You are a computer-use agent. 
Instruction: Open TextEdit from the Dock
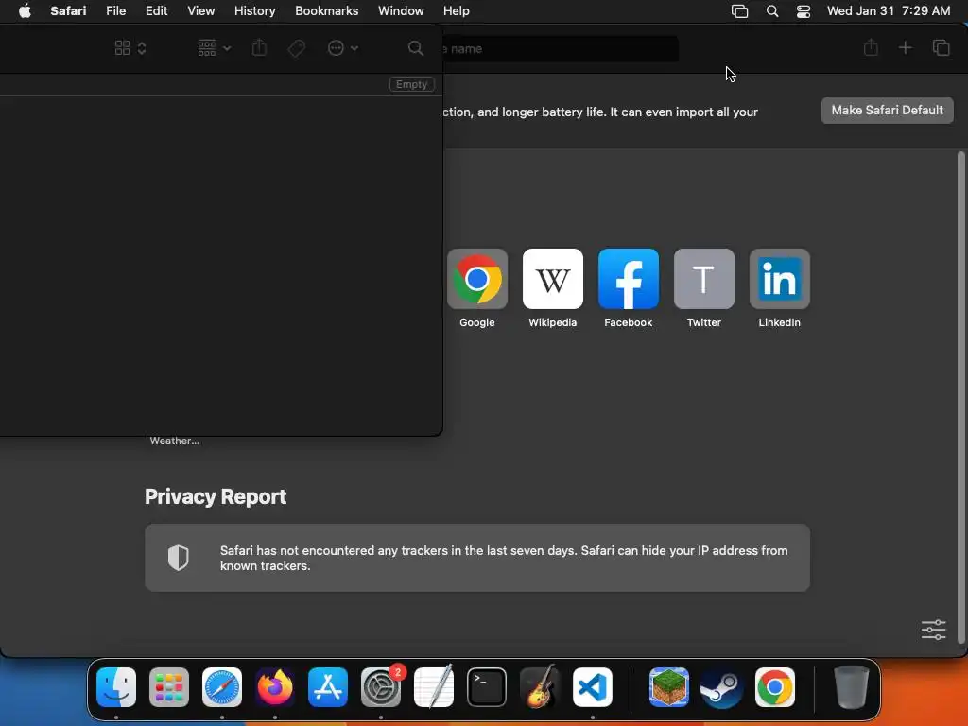click(434, 687)
